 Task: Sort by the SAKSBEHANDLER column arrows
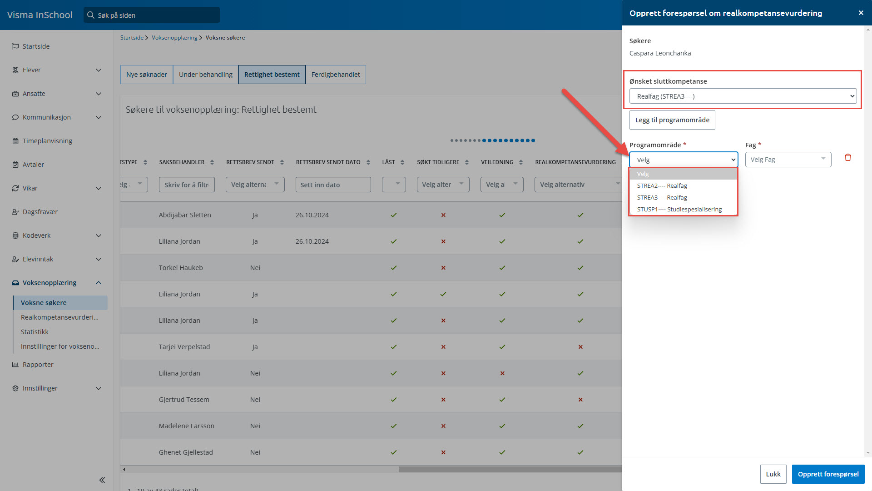(x=212, y=162)
